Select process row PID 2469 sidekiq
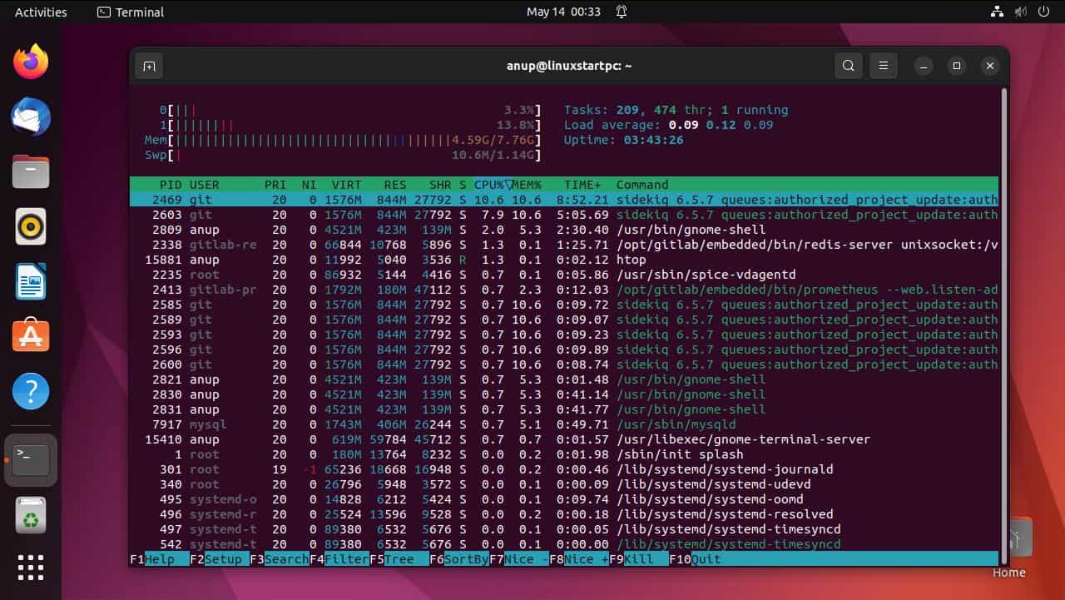1065x600 pixels. (x=564, y=200)
